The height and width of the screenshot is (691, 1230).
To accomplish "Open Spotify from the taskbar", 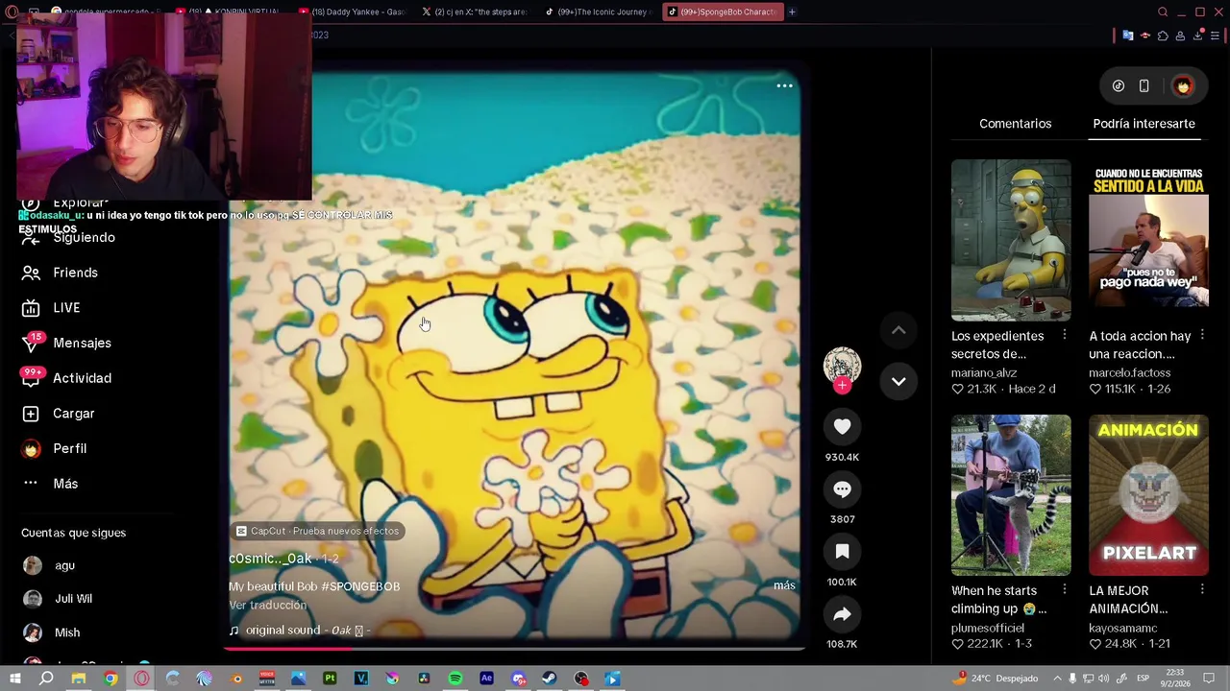I will point(455,679).
